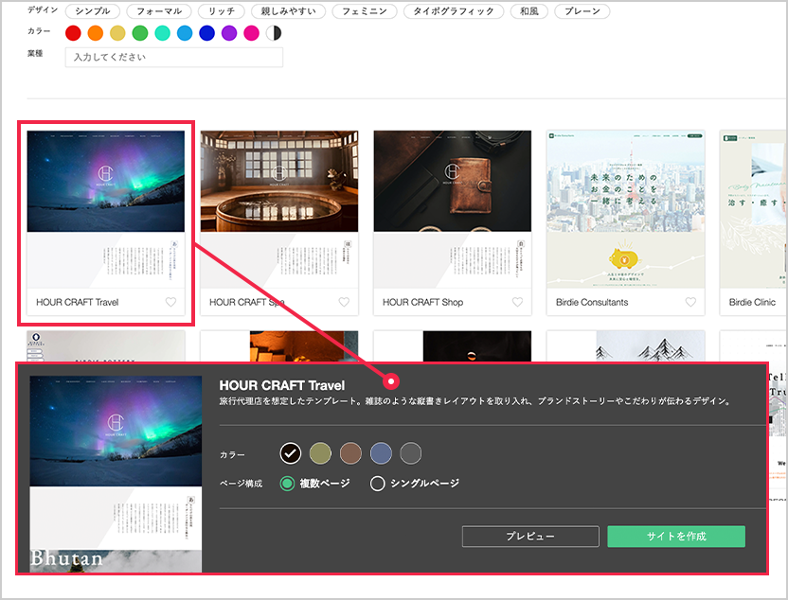Select the checked black template color
The height and width of the screenshot is (600, 788).
tap(290, 453)
